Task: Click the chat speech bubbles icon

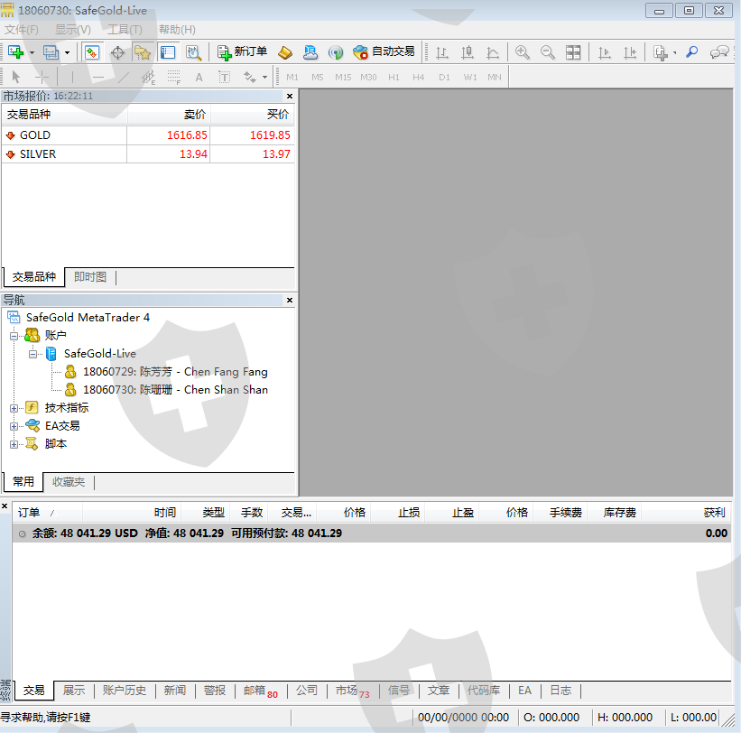Action: point(719,52)
